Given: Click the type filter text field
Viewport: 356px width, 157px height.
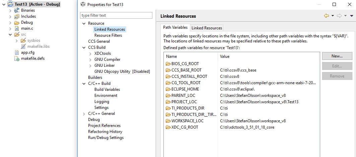Looking at the screenshot, I should pyautogui.click(x=116, y=15).
